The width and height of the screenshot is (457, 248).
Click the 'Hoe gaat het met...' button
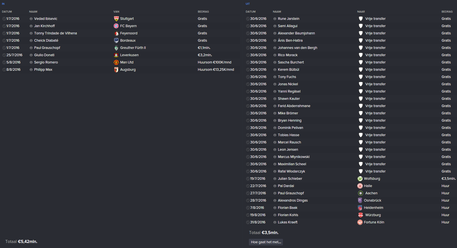266,242
